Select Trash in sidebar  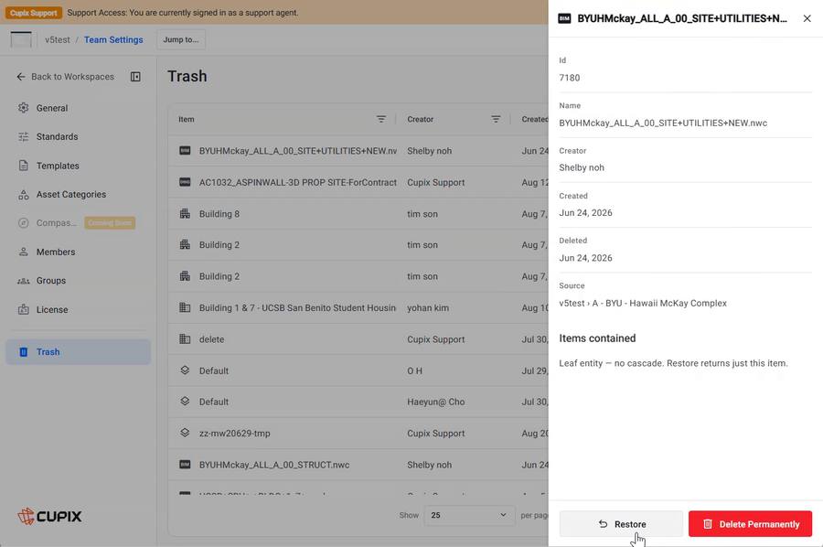click(x=79, y=352)
